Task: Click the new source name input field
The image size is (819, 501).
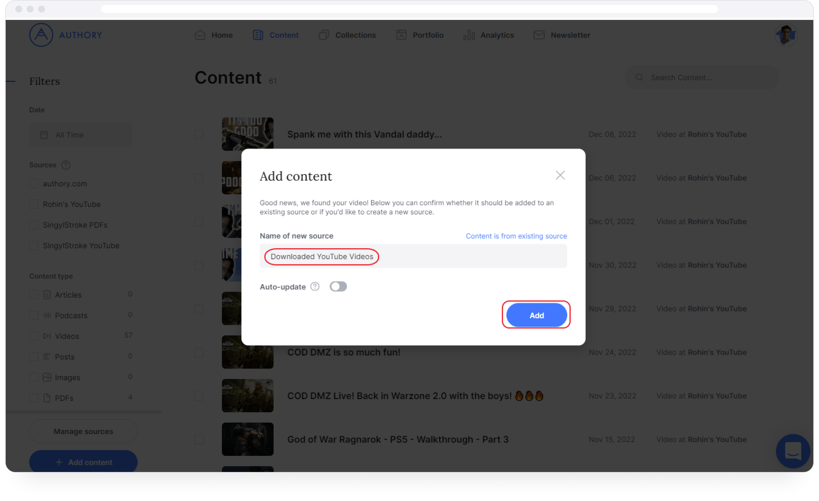Action: (x=413, y=256)
